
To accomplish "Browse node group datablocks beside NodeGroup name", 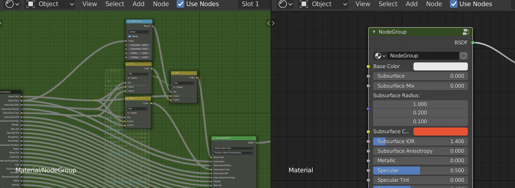I will (x=380, y=56).
